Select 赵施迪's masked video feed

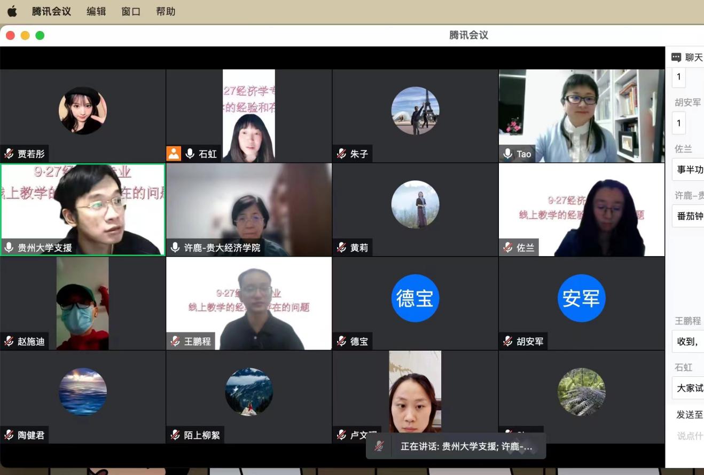point(83,303)
